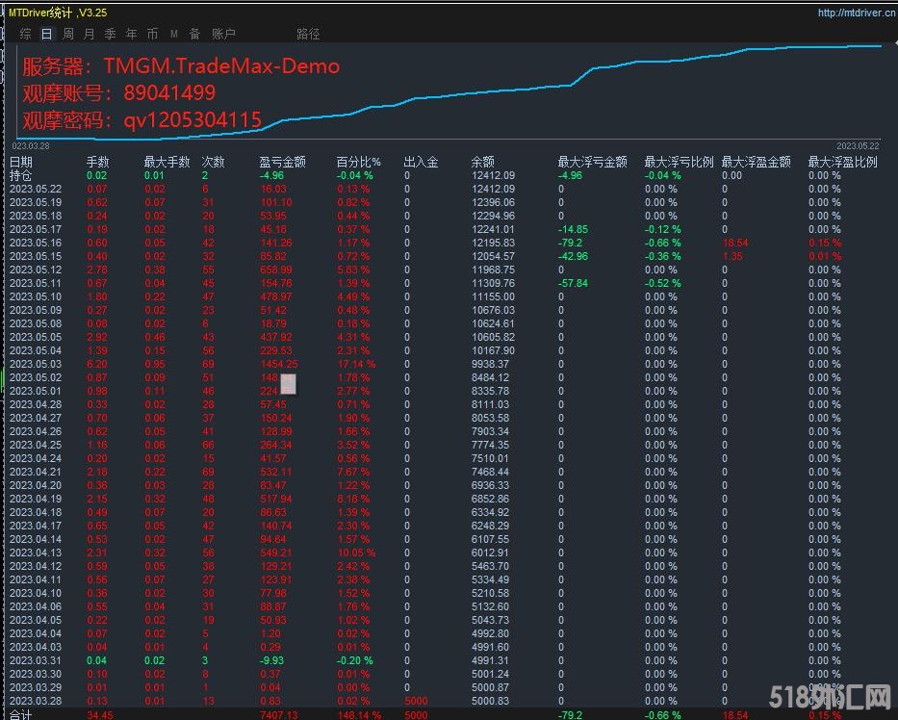Click the 次数 column header
The image size is (898, 720).
213,162
